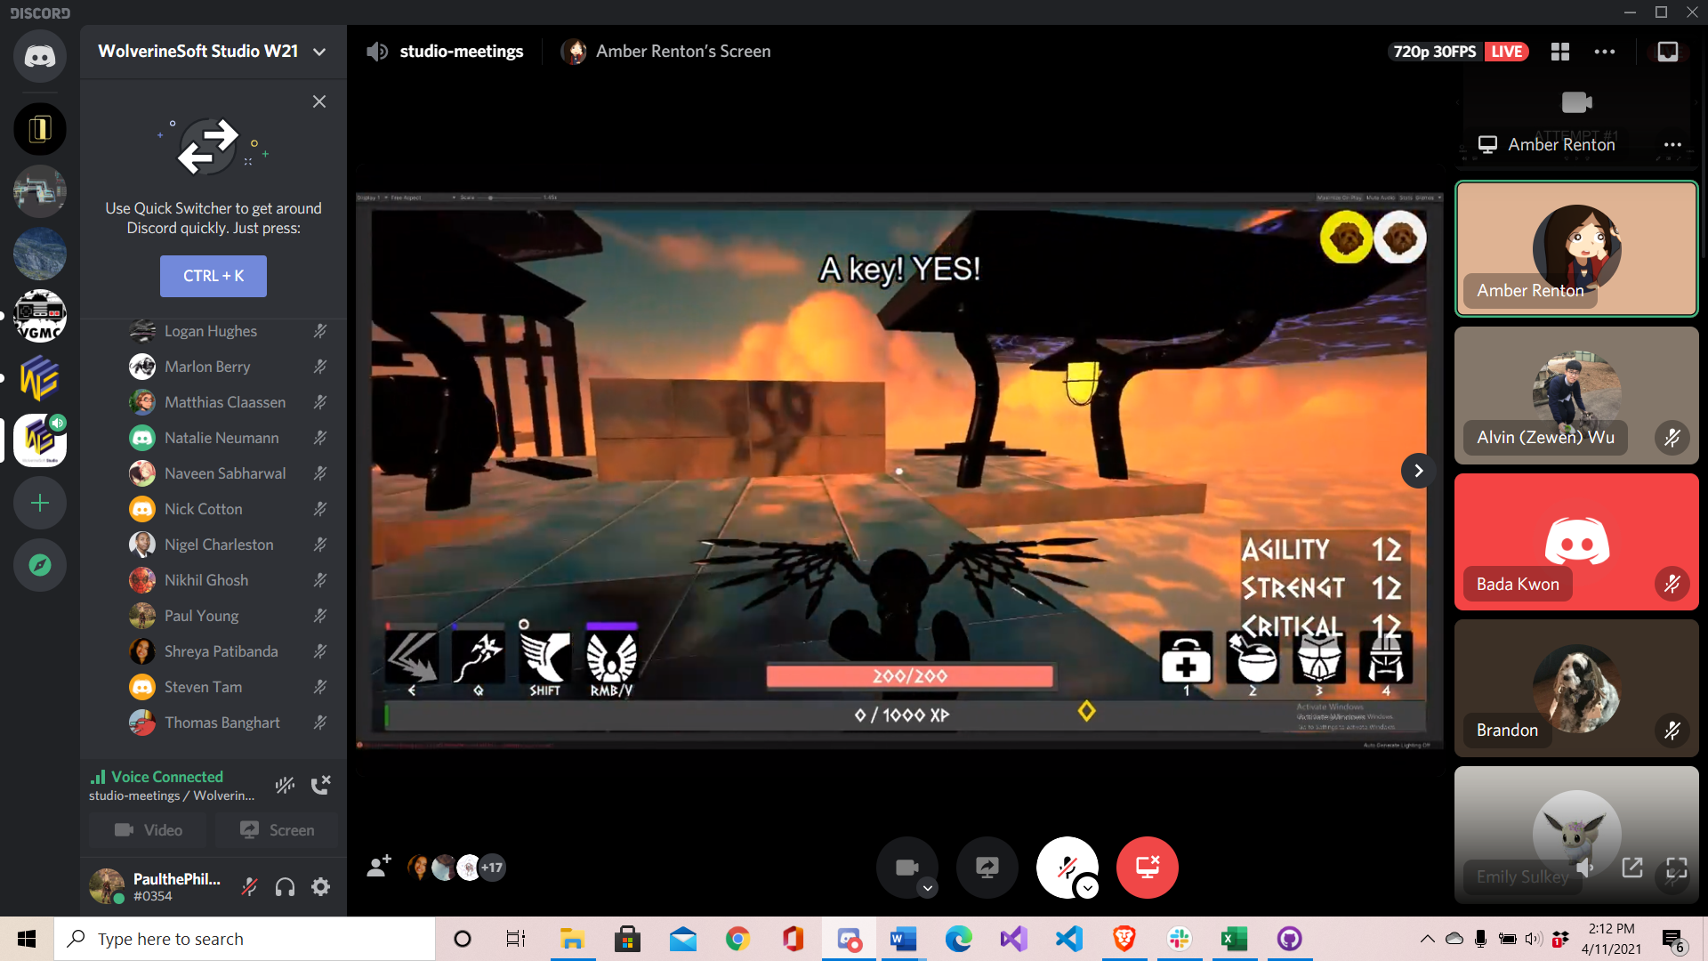Open more options three dots in header
This screenshot has width=1708, height=961.
[1605, 52]
